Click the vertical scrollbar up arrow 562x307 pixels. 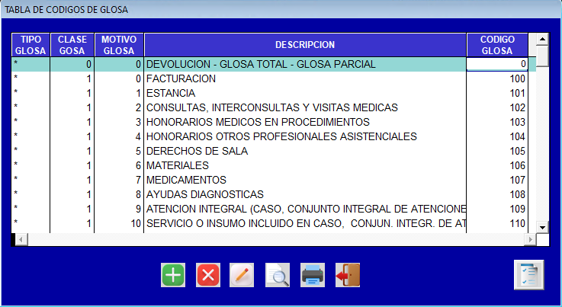click(542, 39)
